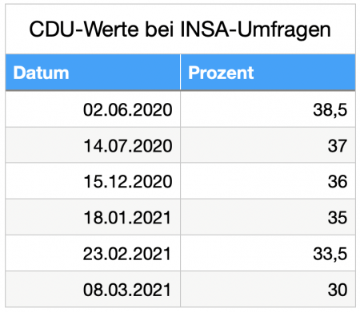
Task: Click the Prozent column header
Action: coord(268,73)
